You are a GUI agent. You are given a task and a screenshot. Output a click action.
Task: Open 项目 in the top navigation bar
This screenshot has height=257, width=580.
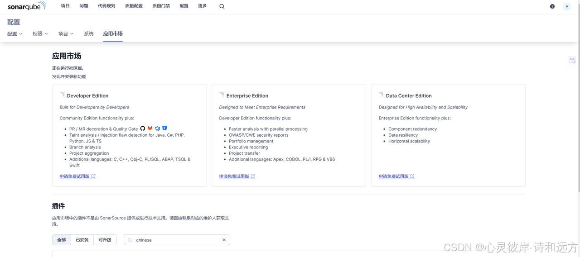click(x=66, y=6)
